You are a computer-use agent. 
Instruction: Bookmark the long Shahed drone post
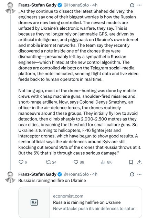pos(131,162)
